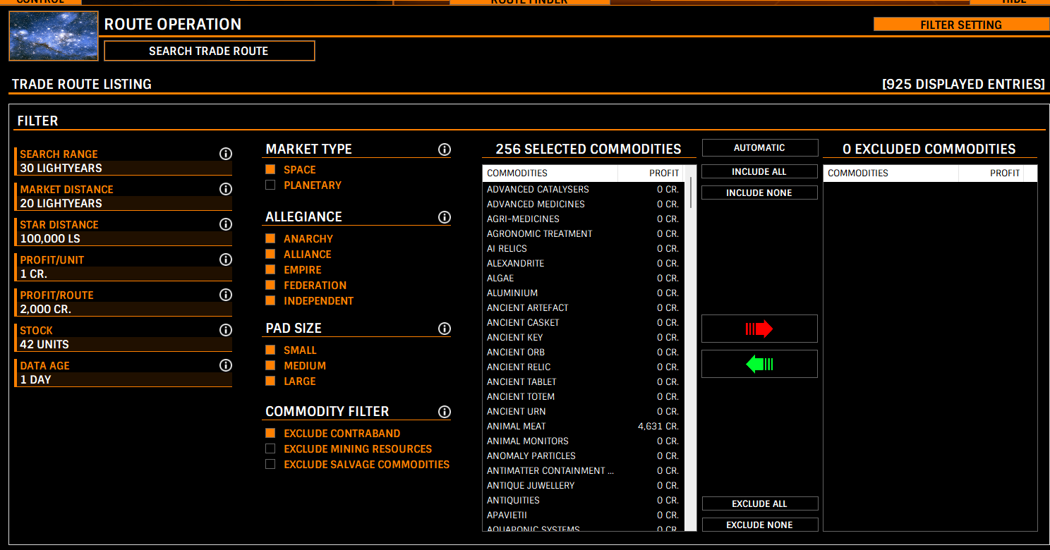
Task: Enable Planetary market type checkbox
Action: pos(270,185)
